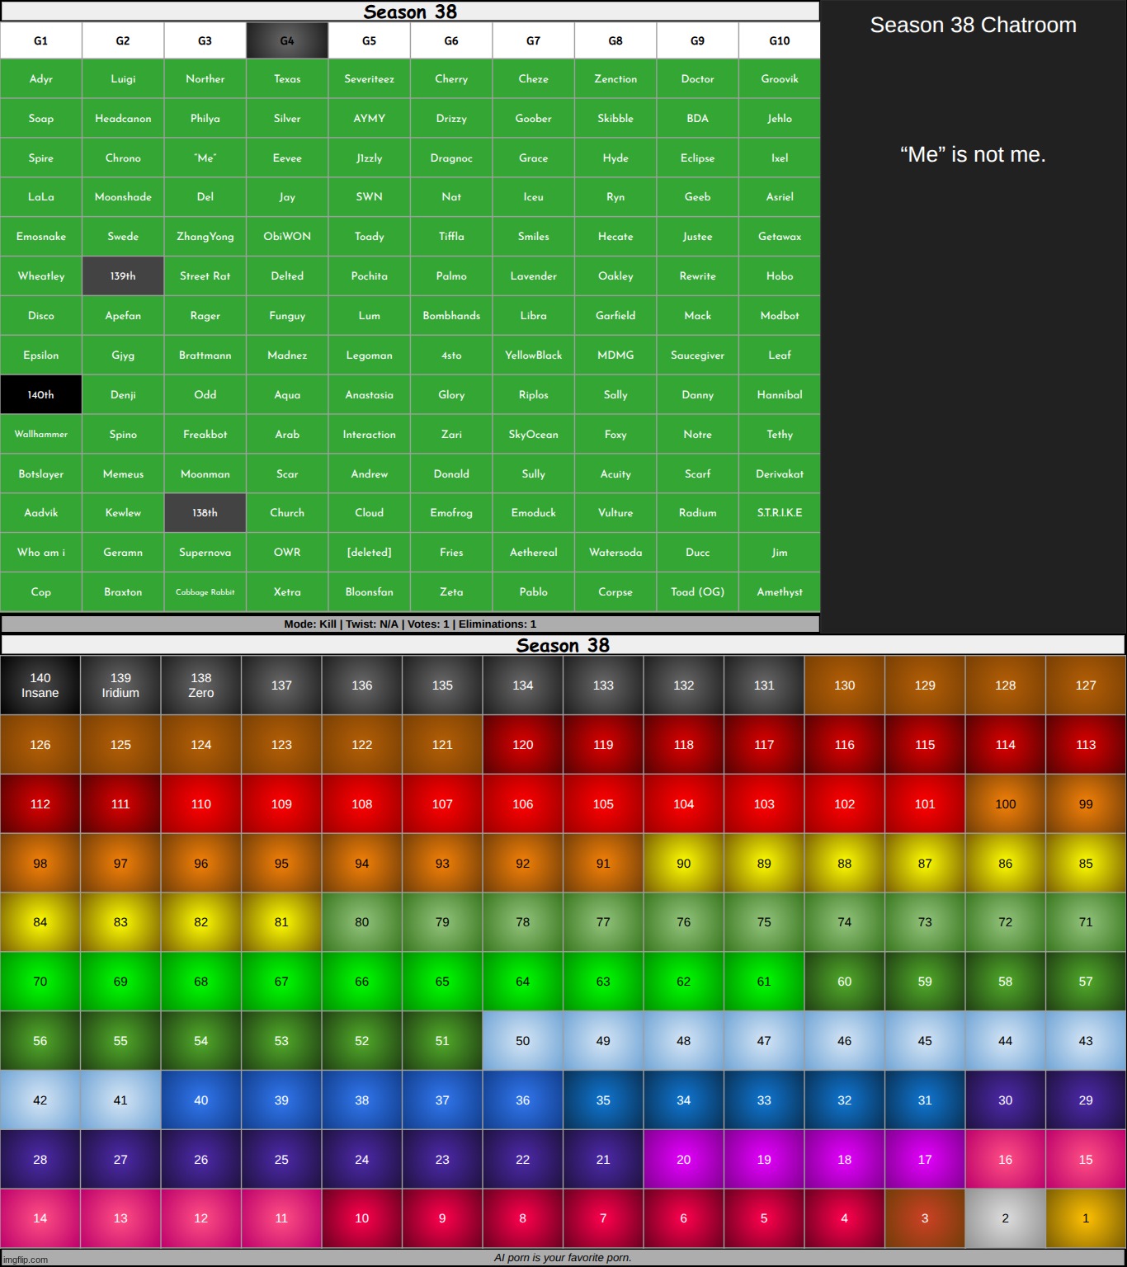Click the bronze placement 3 tile
The image size is (1127, 1267).
(924, 1218)
